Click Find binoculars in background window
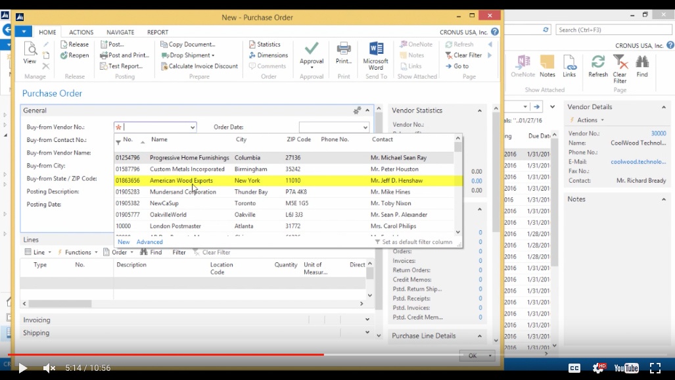 [x=642, y=66]
